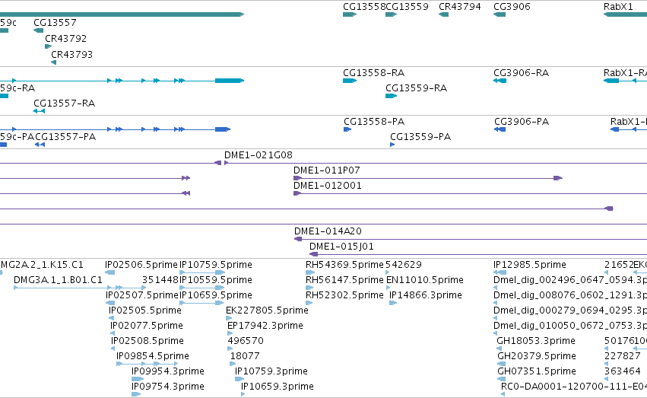
Task: Click the Dmel_dig_008076_0602_1291 label
Action: 570,295
